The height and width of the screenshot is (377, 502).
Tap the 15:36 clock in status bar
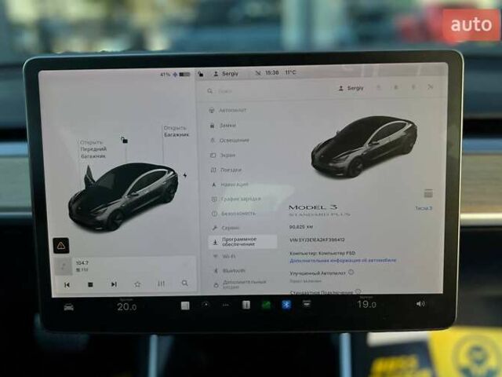point(272,73)
